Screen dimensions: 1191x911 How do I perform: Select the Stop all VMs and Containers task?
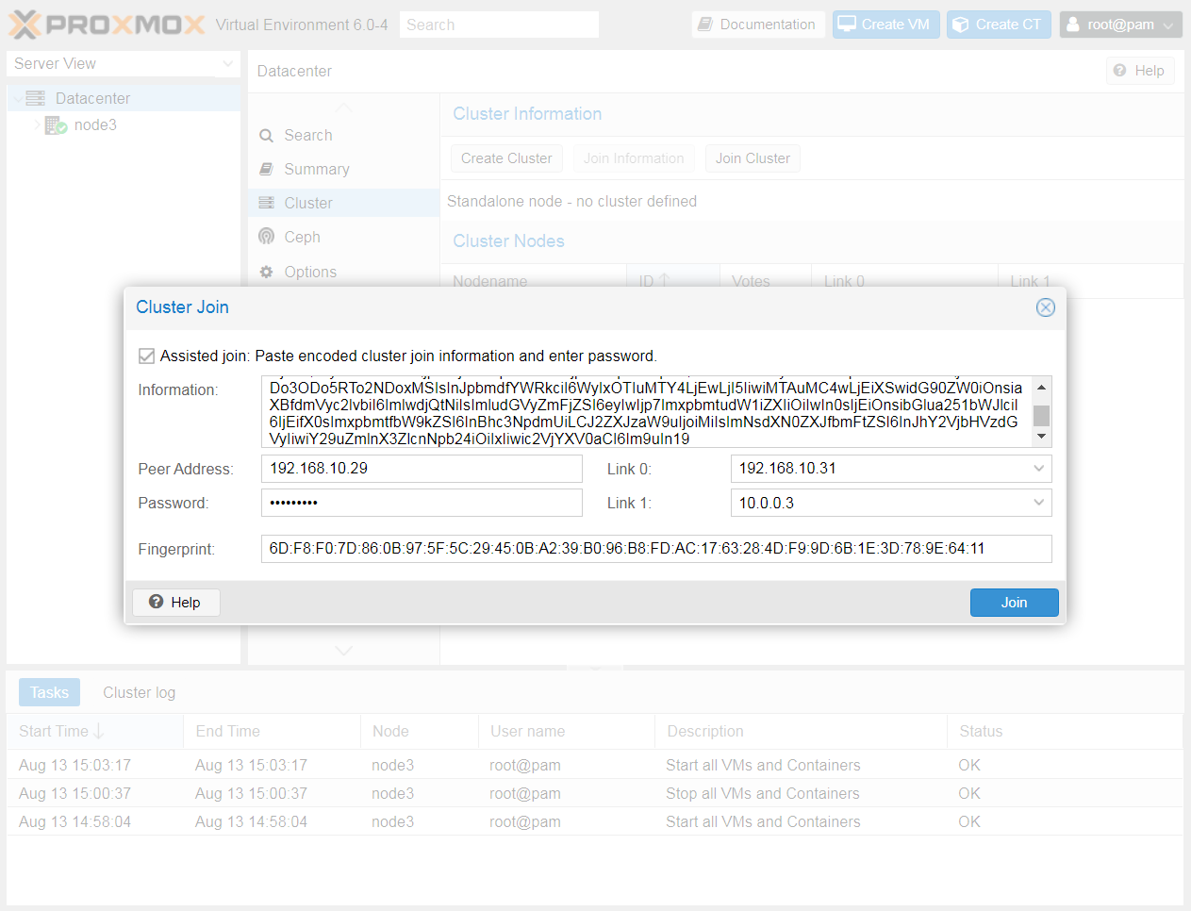pos(595,793)
